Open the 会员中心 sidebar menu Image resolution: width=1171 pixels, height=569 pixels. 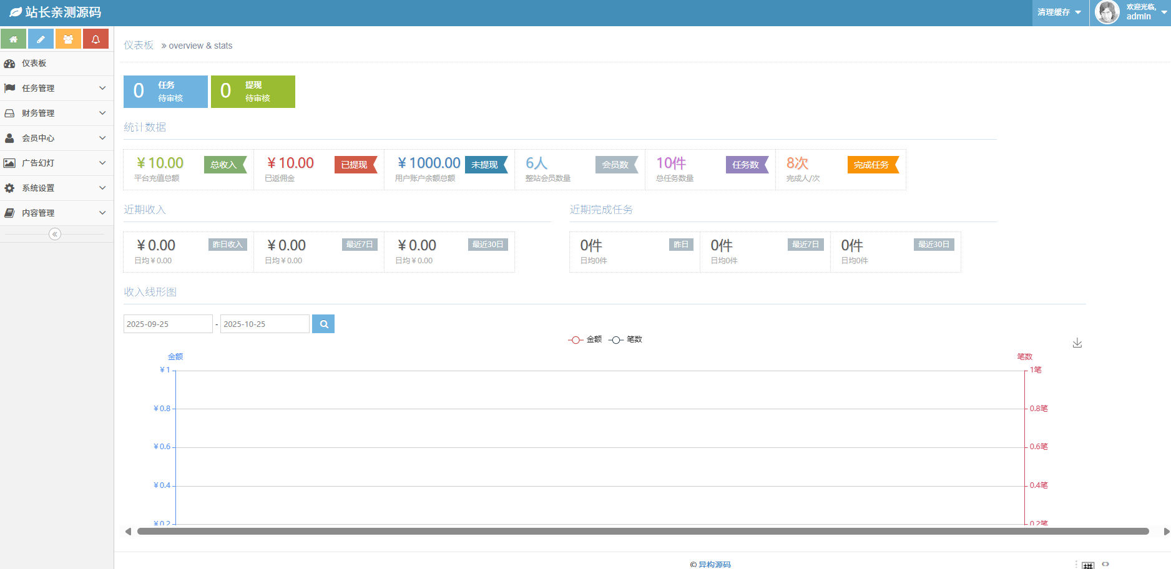point(56,138)
